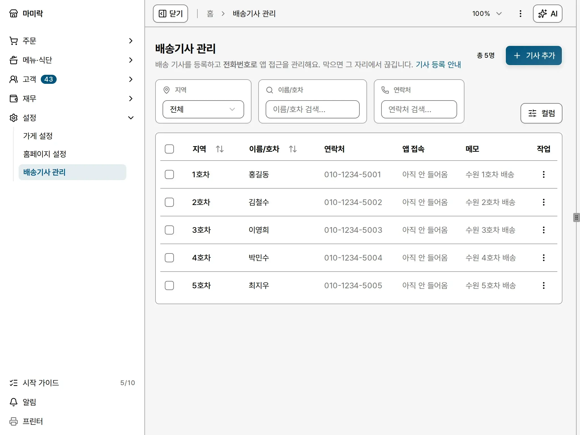Sort the table by 지역 column
The image size is (580, 435).
220,149
